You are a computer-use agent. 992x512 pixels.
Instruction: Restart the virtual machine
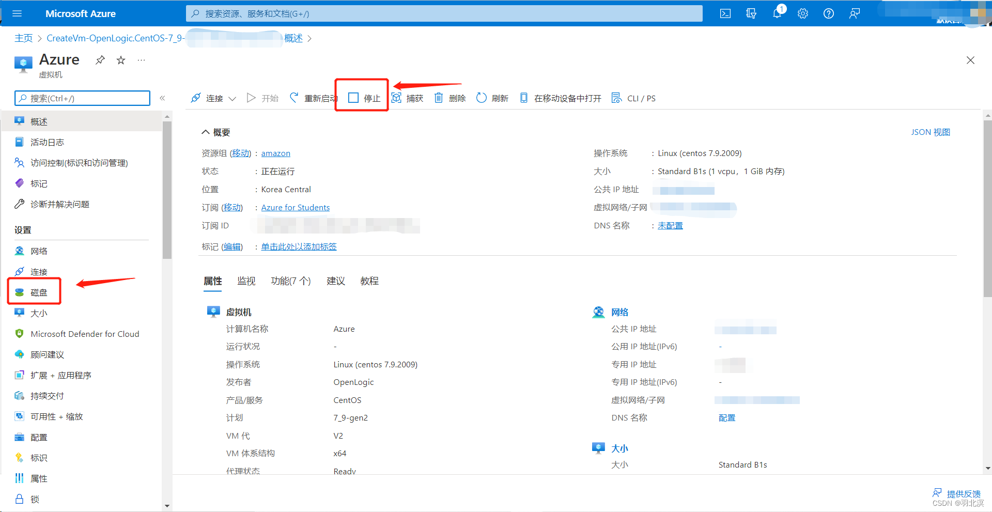click(313, 98)
